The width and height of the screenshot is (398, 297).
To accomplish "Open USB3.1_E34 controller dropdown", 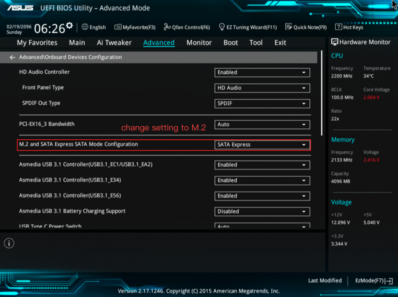I will point(262,181).
